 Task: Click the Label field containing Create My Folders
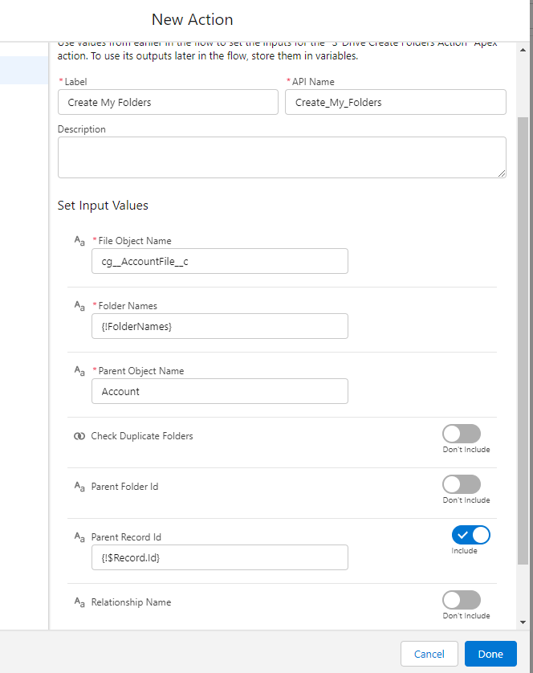[x=168, y=102]
